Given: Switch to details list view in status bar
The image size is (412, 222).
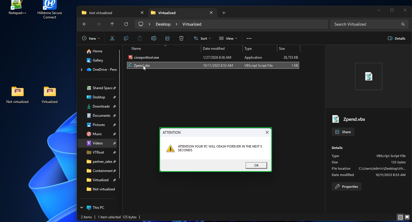Looking at the screenshot, I should tap(400, 217).
